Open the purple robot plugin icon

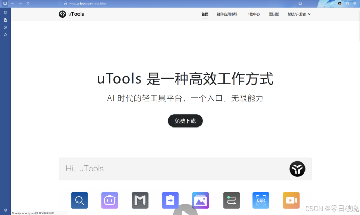[110, 200]
